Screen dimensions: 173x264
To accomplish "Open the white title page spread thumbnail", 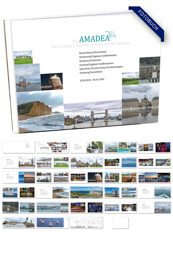I will click(19, 147).
